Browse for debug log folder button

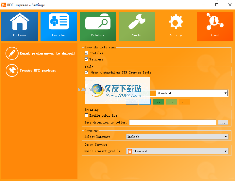coord(223,122)
